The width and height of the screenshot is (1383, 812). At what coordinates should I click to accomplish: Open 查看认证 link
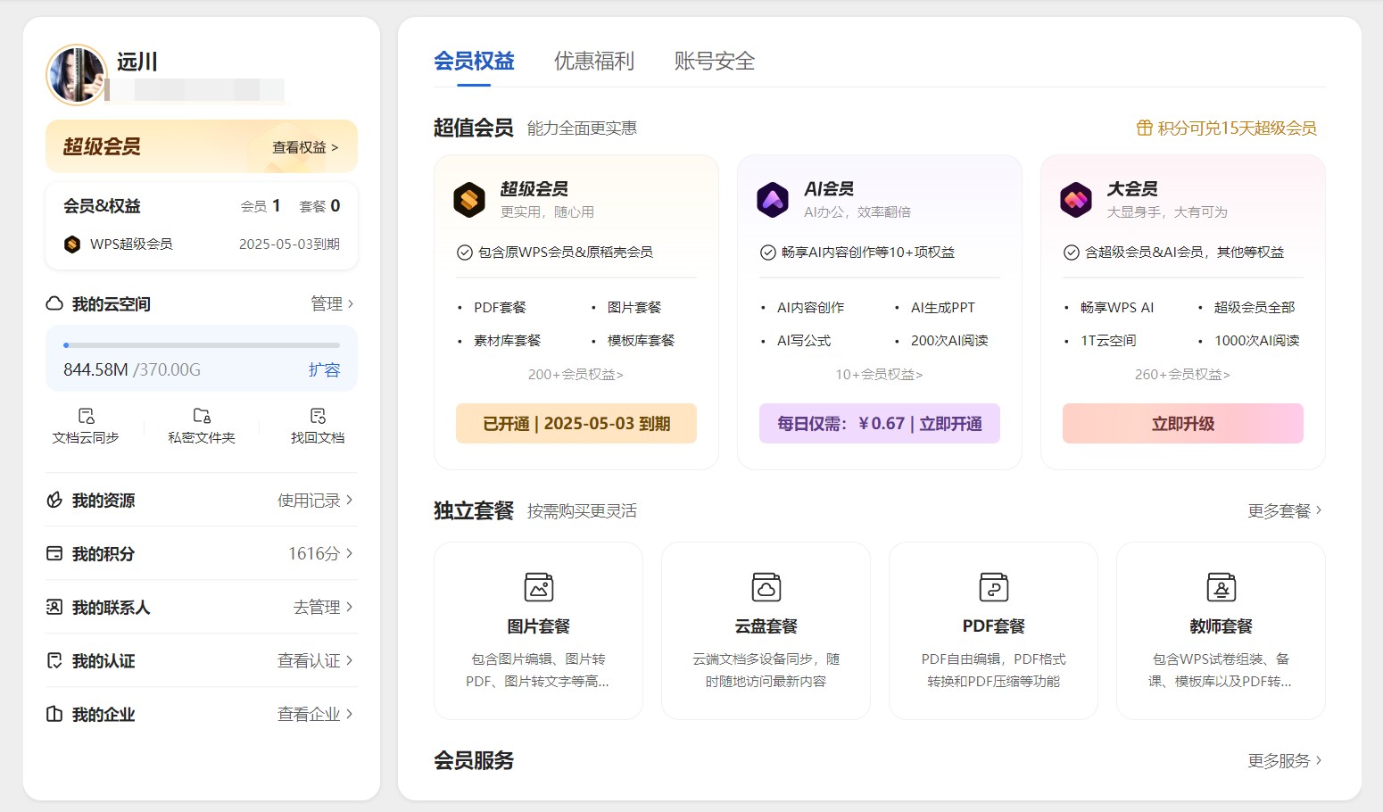point(315,660)
